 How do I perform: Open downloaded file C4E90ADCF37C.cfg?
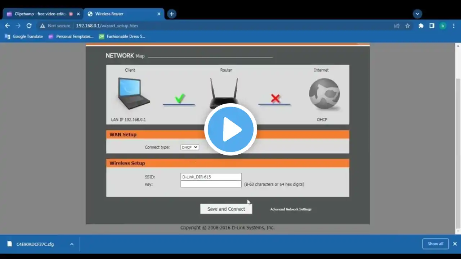pos(35,244)
